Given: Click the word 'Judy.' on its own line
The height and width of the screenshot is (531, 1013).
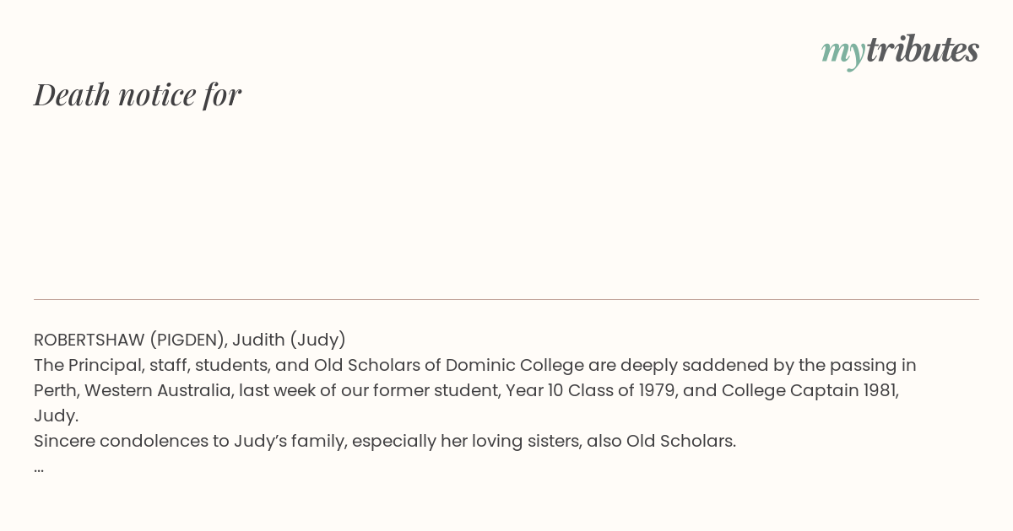Looking at the screenshot, I should [56, 416].
